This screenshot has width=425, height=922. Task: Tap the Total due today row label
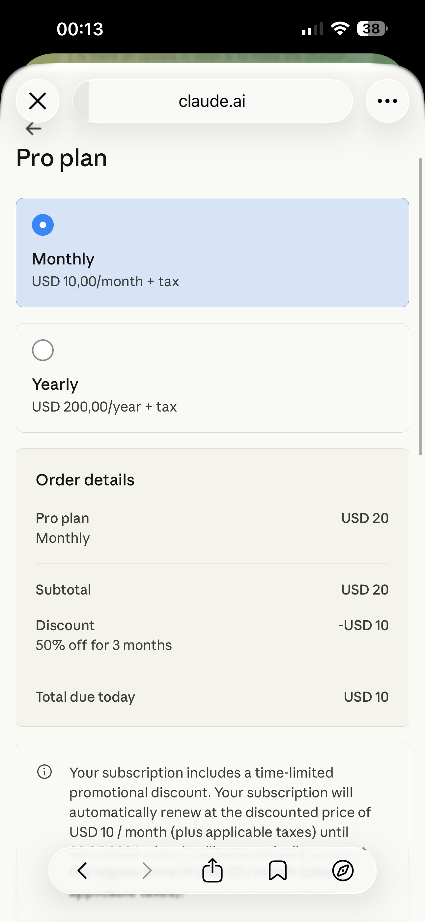86,697
